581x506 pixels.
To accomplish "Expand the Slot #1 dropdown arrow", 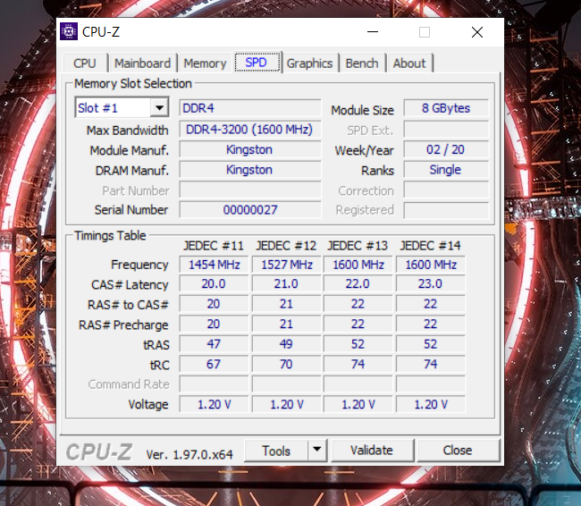I will click(159, 108).
